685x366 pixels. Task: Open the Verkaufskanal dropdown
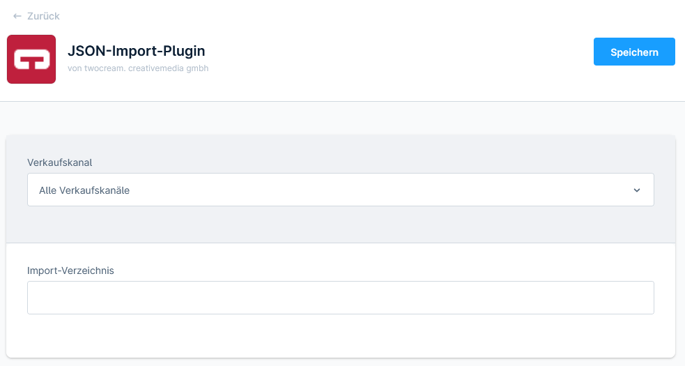[x=340, y=190]
